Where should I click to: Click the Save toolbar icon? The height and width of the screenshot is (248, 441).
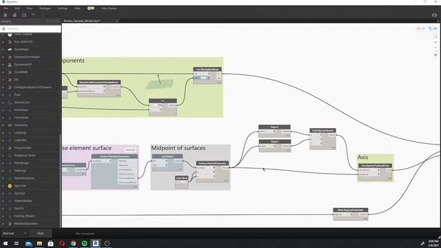[24, 15]
